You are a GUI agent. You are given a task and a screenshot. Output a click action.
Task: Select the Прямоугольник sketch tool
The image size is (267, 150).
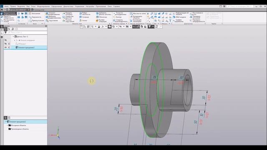click(36, 20)
